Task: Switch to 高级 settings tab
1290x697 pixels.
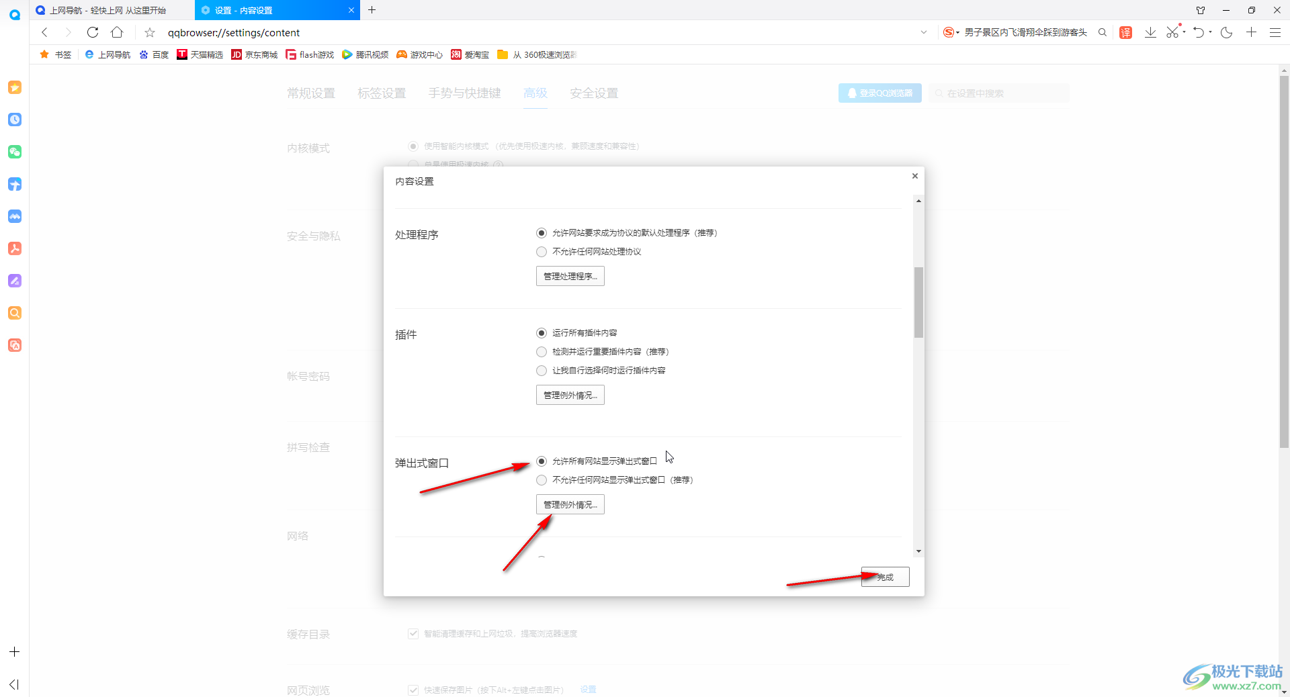Action: pyautogui.click(x=535, y=93)
